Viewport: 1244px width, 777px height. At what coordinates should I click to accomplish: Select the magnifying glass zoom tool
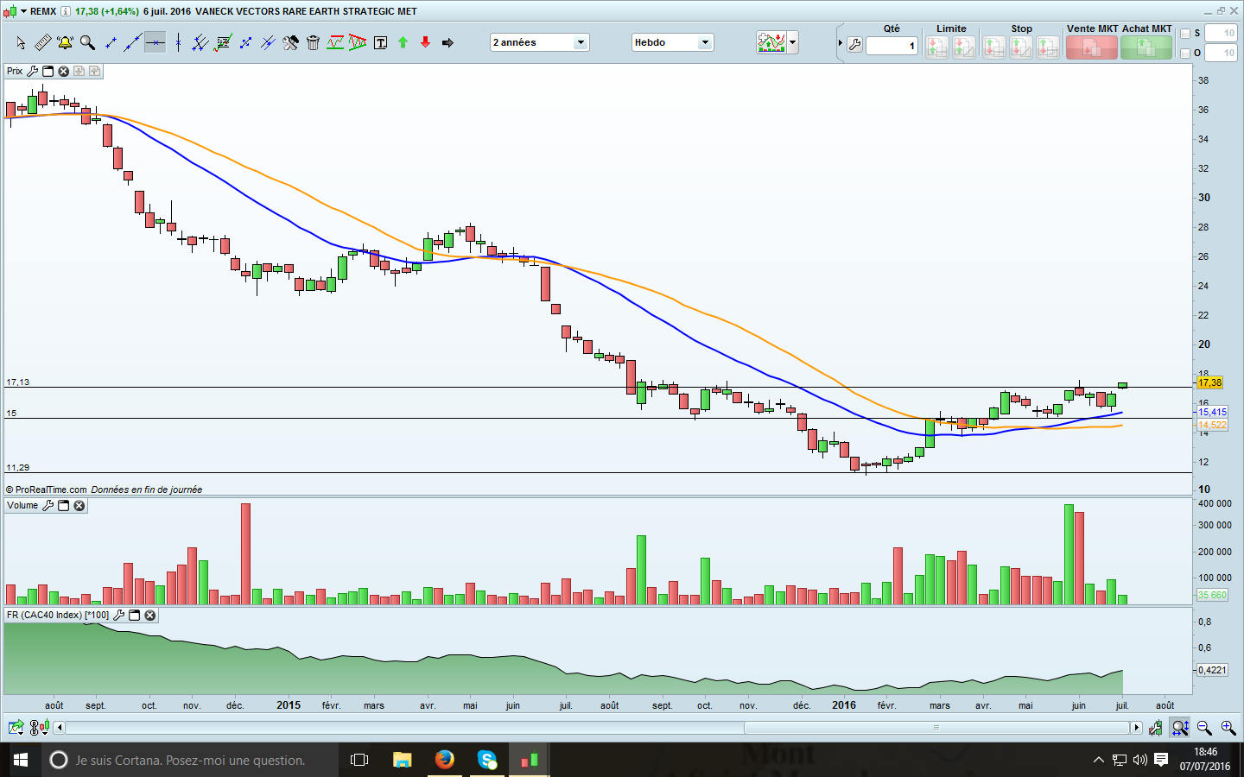pyautogui.click(x=87, y=42)
